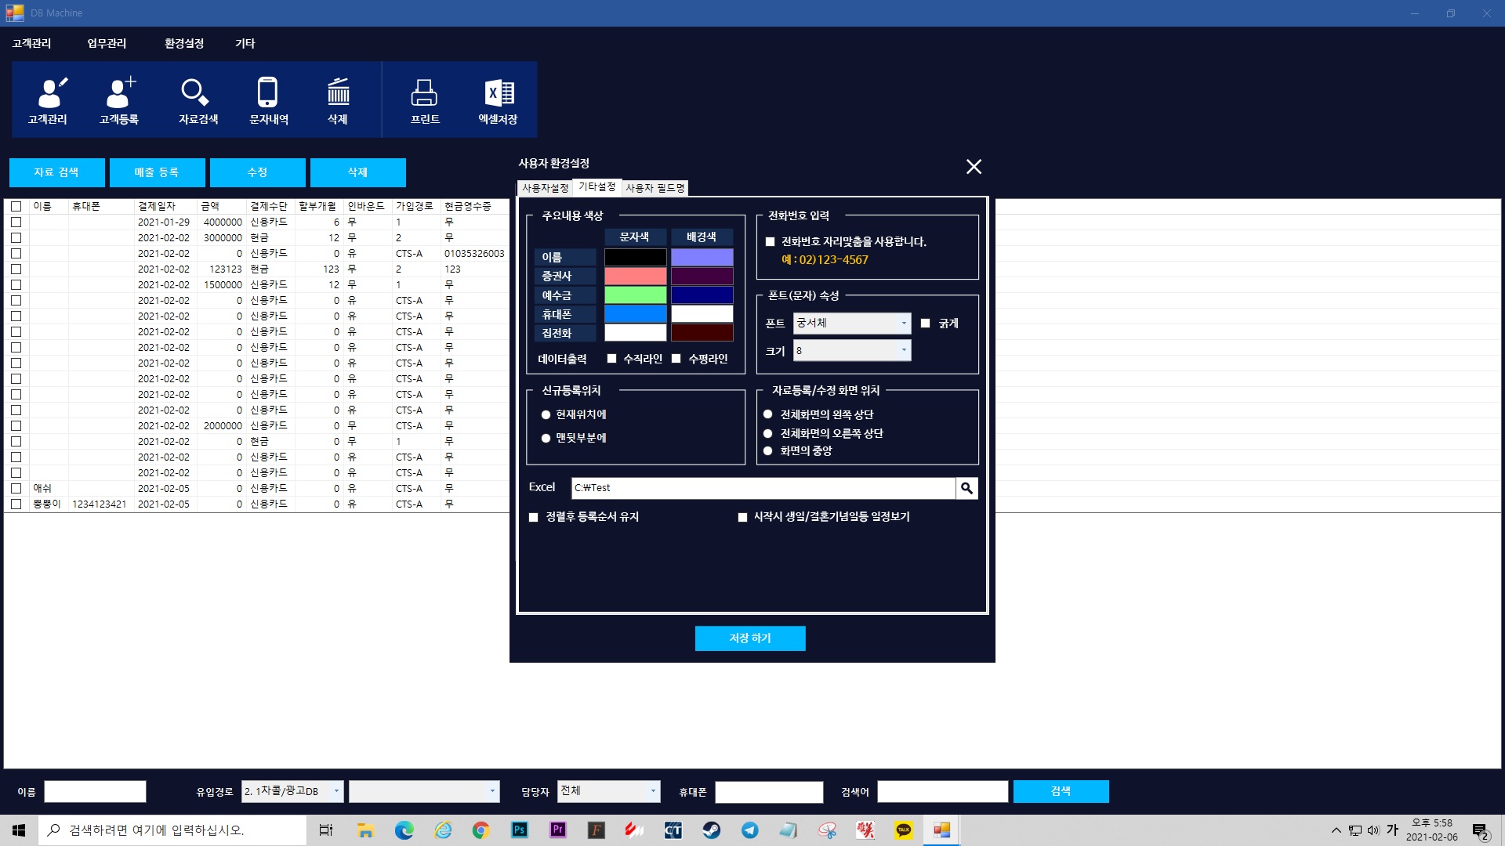
Task: Open the 환경설정 menu
Action: [x=184, y=43]
